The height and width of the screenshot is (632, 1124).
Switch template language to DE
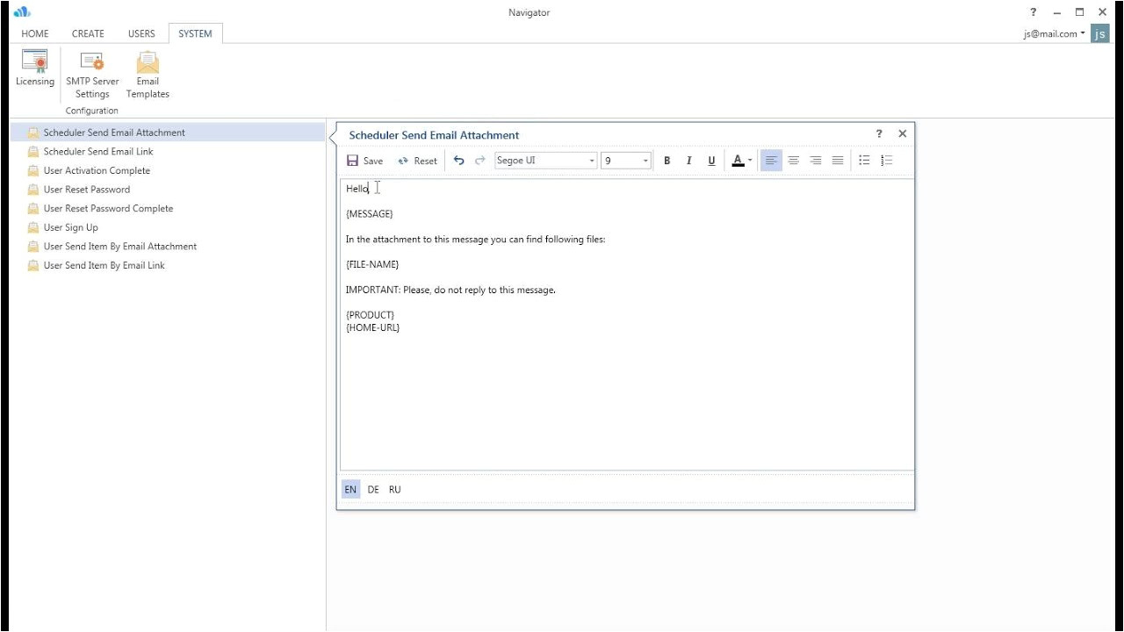[x=373, y=490]
